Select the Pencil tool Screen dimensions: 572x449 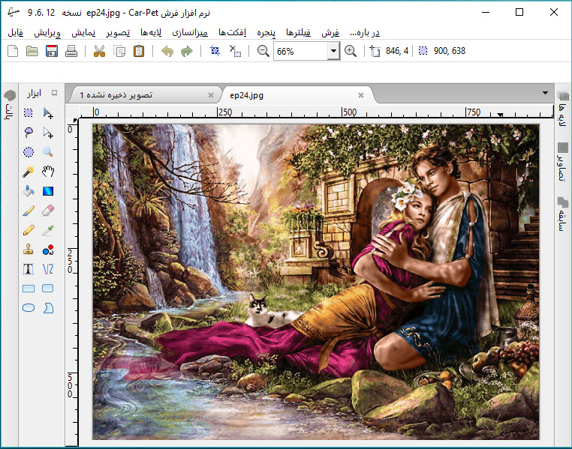point(29,230)
